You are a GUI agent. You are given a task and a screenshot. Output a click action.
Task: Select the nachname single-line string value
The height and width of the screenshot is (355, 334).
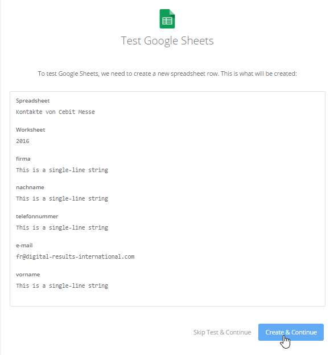pos(62,198)
